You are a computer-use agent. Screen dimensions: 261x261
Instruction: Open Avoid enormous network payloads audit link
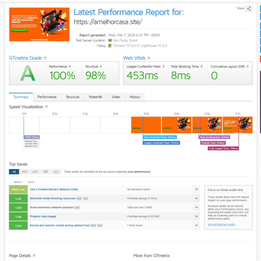point(52,207)
